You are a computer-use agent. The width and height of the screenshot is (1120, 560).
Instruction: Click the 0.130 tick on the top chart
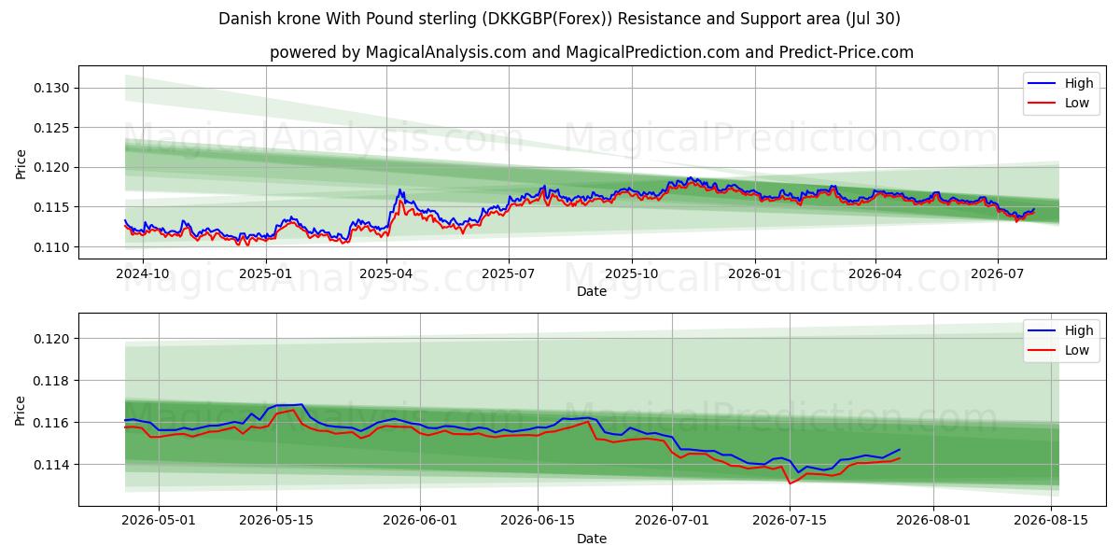point(51,88)
